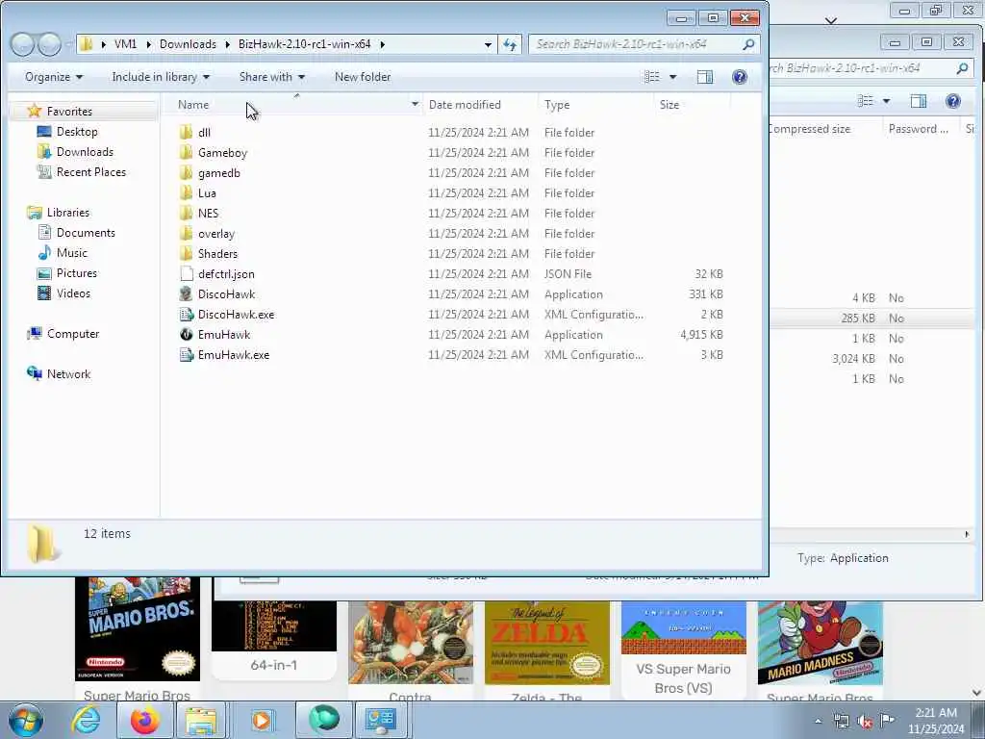Viewport: 985px width, 739px height.
Task: Toggle preview pane in back archive window
Action: click(x=919, y=101)
